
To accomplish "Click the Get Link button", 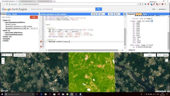I will click(94, 14).
